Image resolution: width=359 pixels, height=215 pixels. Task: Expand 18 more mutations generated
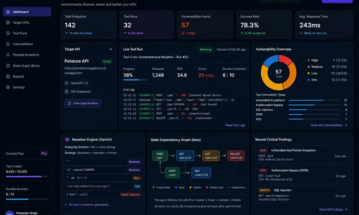pos(88,205)
